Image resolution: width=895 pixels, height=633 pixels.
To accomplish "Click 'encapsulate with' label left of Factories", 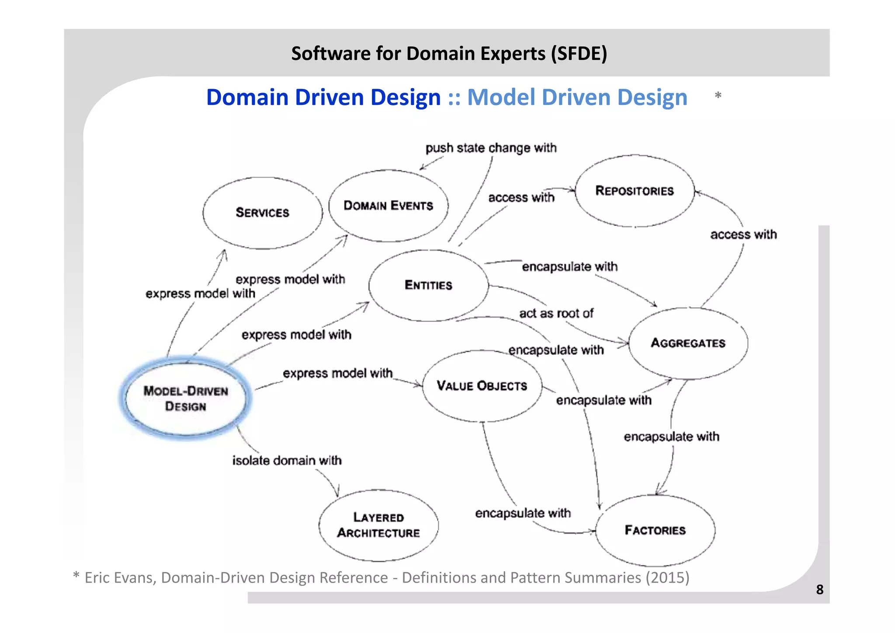I will 523,513.
